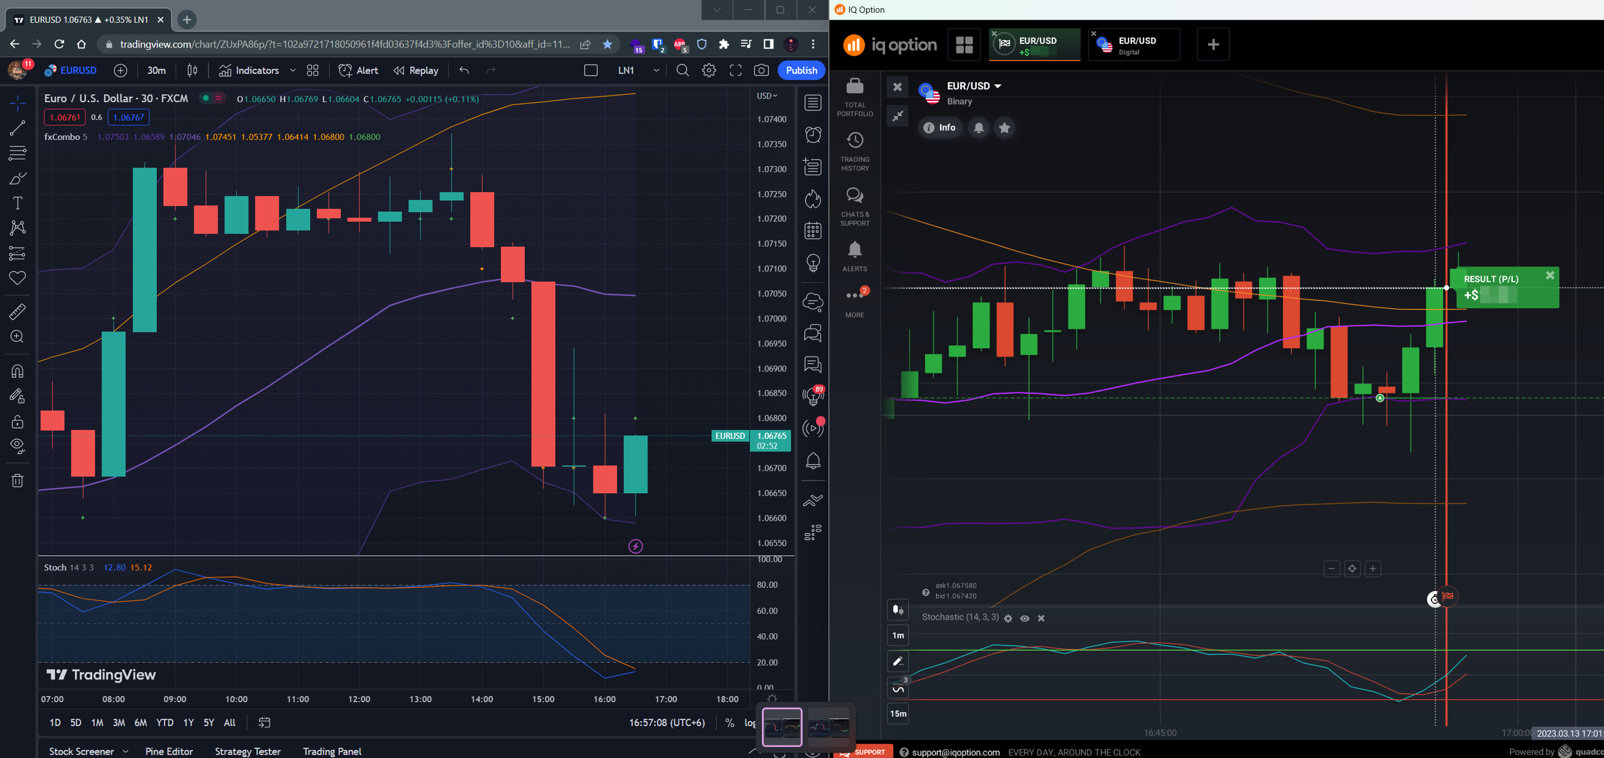Add a new asset tab with plus
This screenshot has width=1604, height=758.
click(1213, 45)
